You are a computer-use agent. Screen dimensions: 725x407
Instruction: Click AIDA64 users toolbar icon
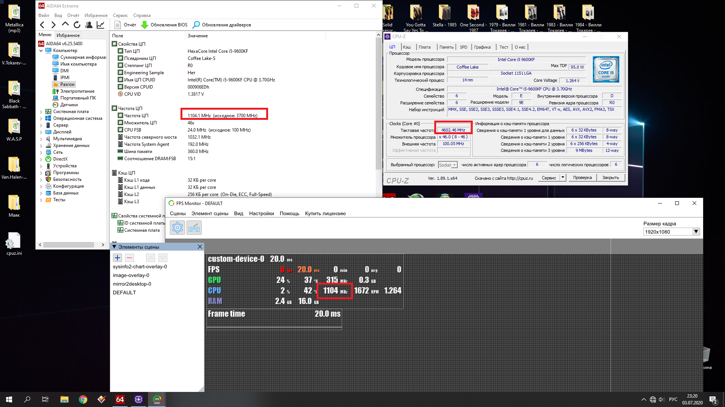[89, 25]
